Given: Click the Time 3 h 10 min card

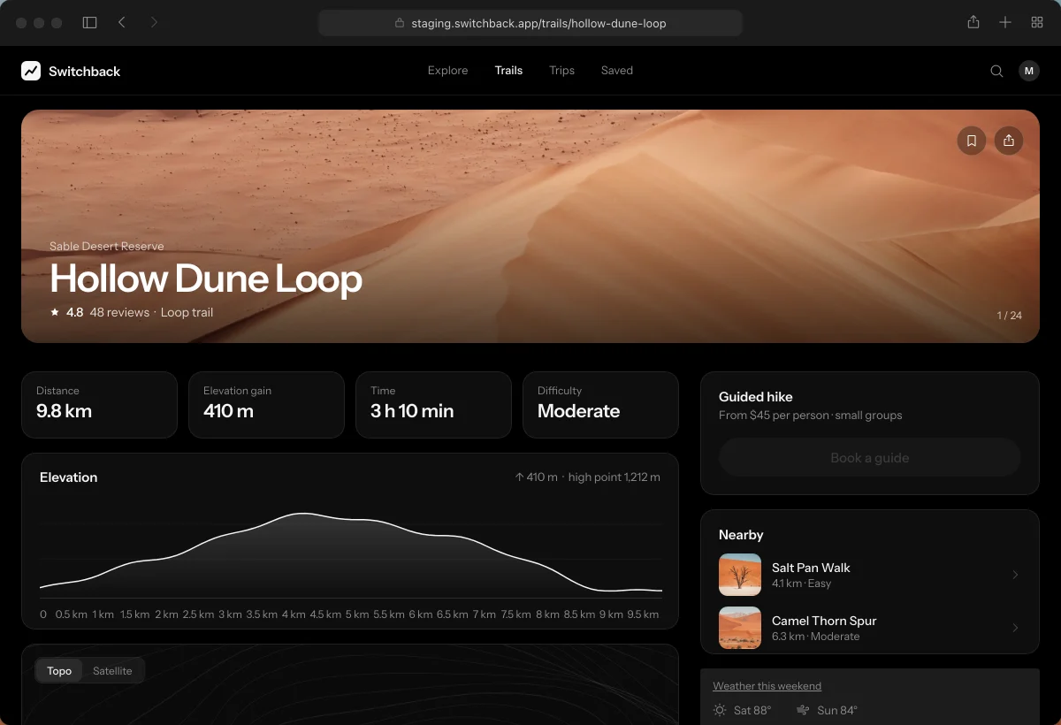Looking at the screenshot, I should click(x=433, y=405).
